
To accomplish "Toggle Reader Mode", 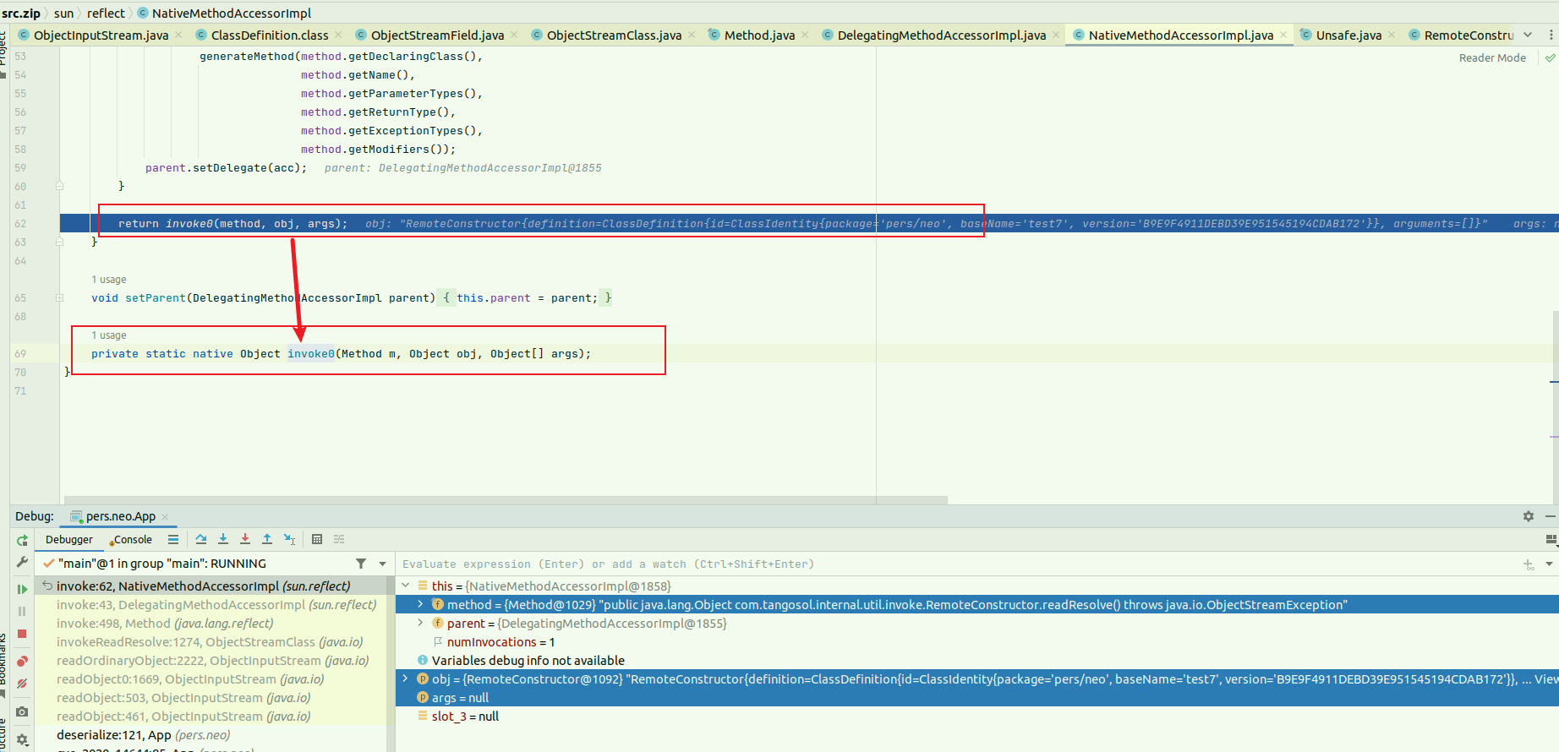I will [1492, 58].
